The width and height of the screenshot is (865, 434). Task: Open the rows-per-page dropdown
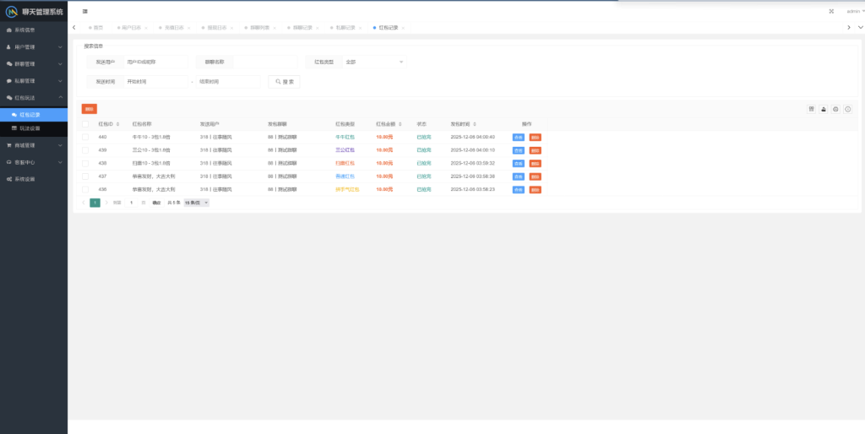196,203
